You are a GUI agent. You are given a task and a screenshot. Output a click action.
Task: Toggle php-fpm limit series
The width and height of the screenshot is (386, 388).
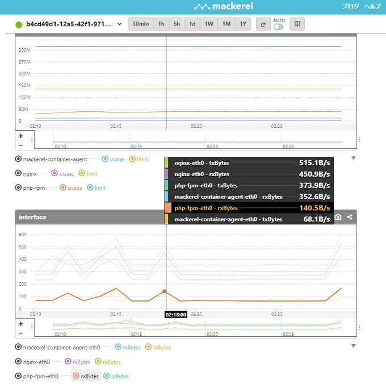(x=96, y=188)
